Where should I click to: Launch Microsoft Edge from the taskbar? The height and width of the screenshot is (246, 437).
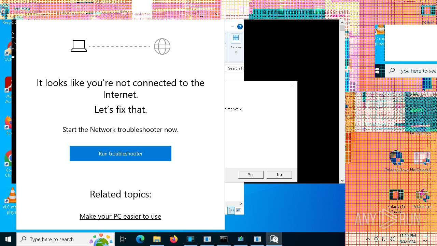[140, 239]
